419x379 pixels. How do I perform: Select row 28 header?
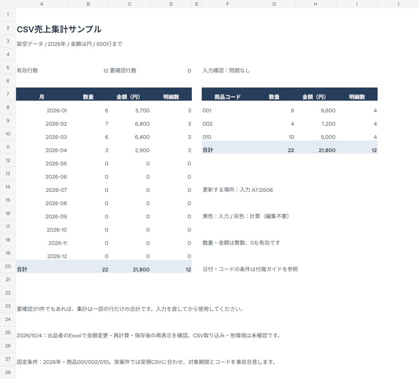(8, 372)
